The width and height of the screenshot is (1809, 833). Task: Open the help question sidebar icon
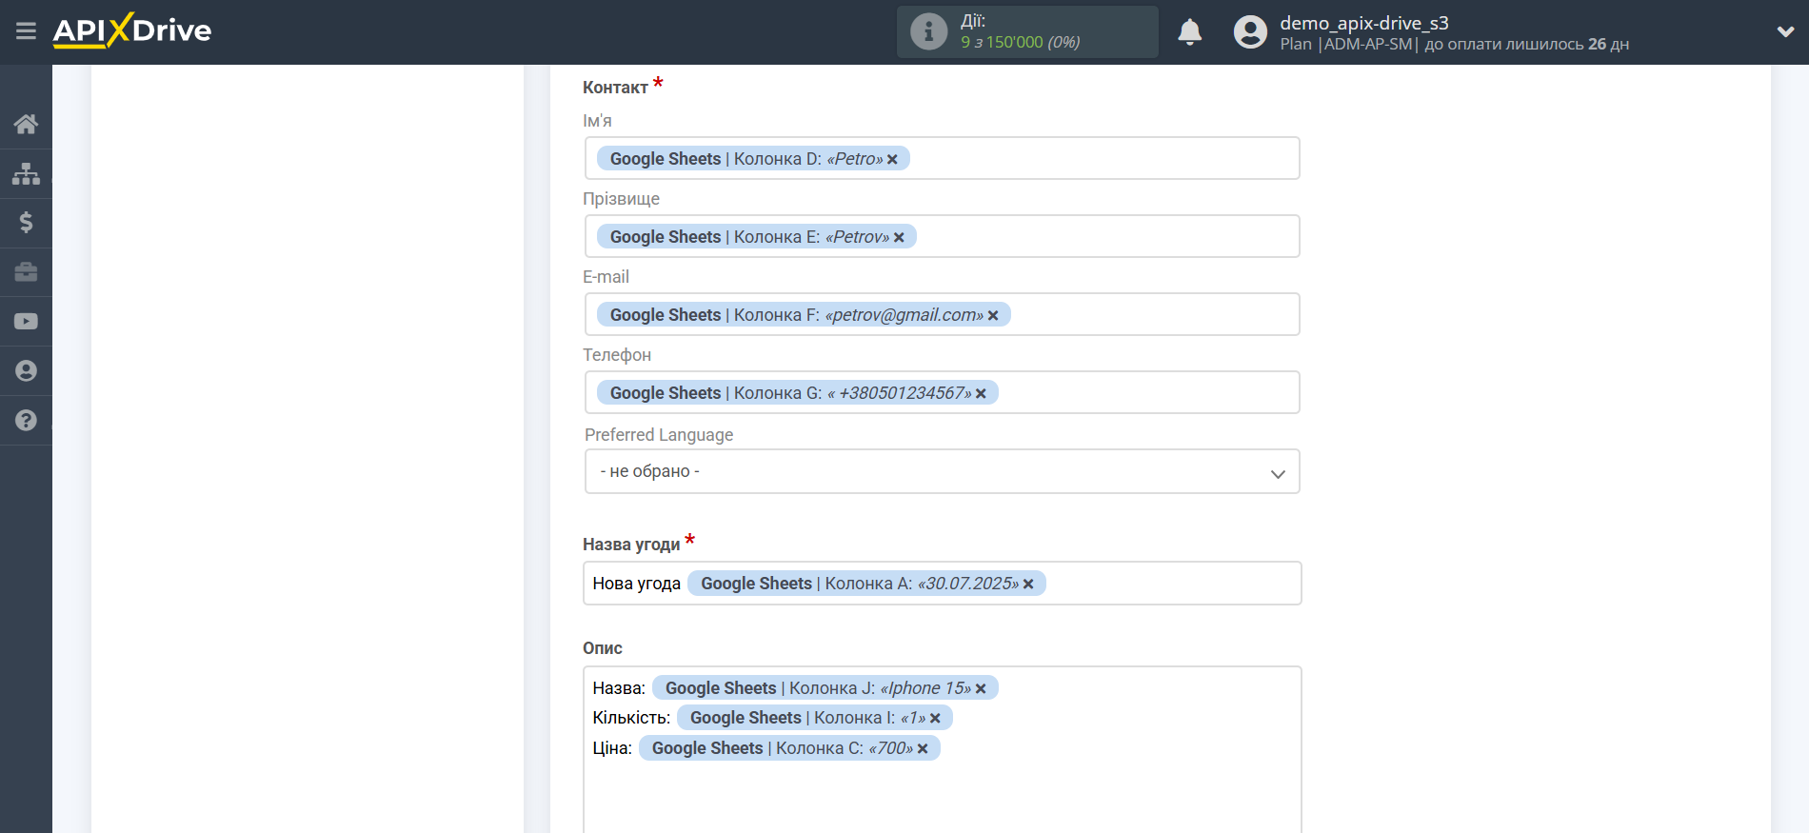click(26, 420)
